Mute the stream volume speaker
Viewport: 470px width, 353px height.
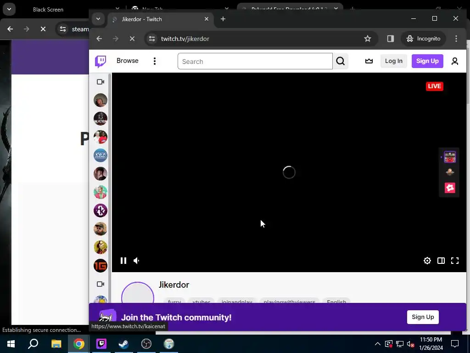point(137,261)
